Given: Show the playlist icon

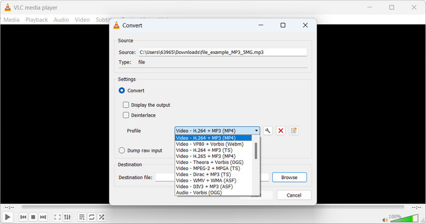Looking at the screenshot, I should 82,217.
